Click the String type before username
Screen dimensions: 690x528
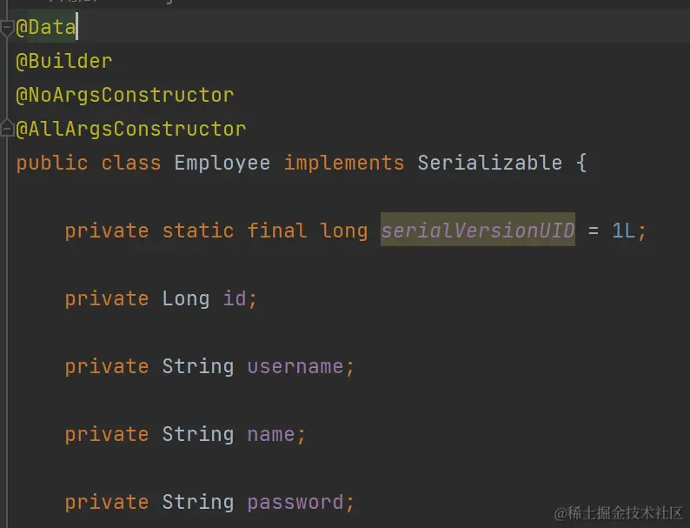pyautogui.click(x=198, y=367)
